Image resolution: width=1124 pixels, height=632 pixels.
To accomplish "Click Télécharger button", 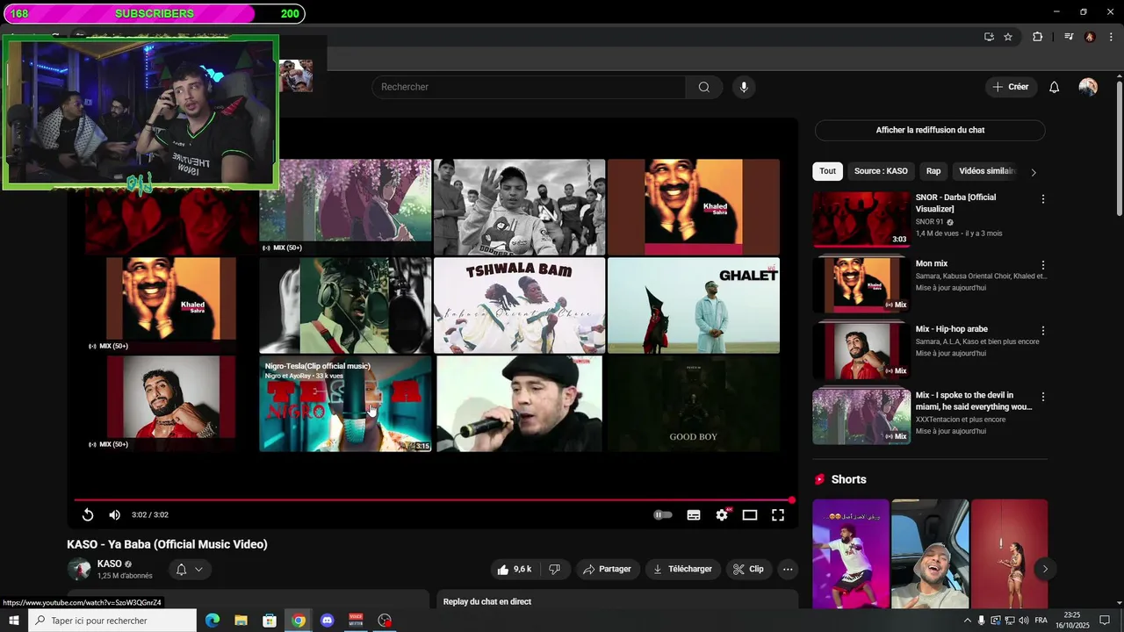I will pyautogui.click(x=683, y=569).
